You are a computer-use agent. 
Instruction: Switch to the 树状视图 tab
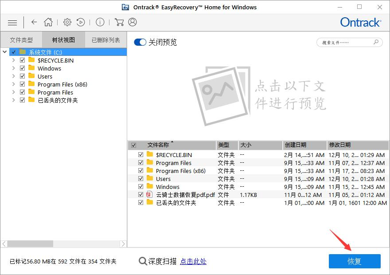coord(63,40)
